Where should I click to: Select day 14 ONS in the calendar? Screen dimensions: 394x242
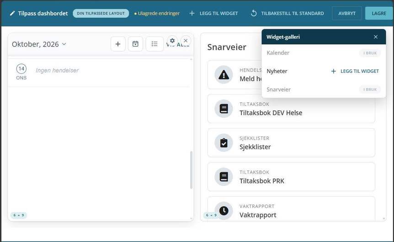[21, 72]
